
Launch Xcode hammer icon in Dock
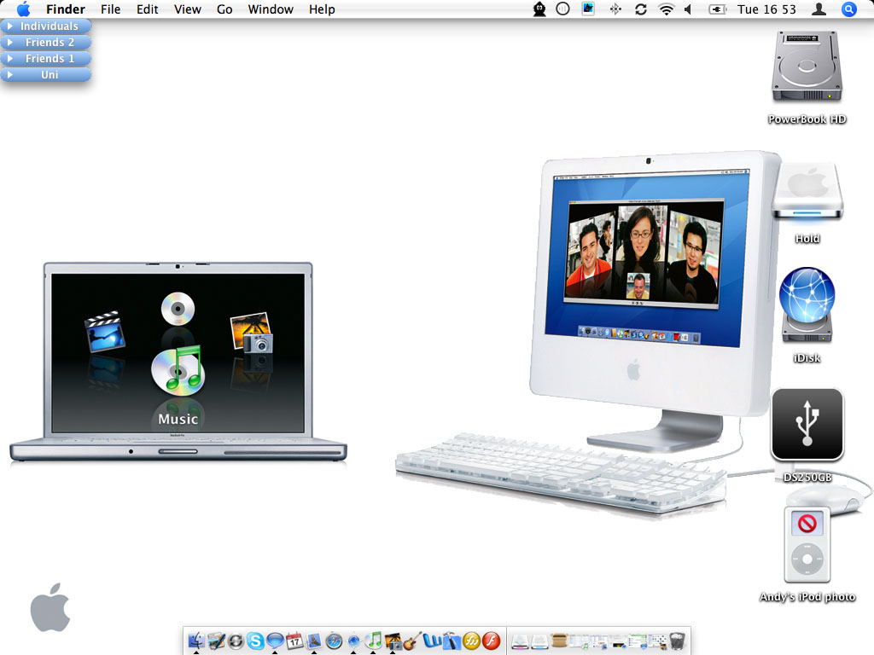pyautogui.click(x=452, y=641)
